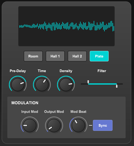Click the Pre-Delay knob

[18, 85]
